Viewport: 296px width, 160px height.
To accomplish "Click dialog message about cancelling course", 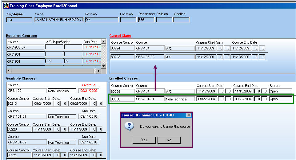I will [x=165, y=127].
